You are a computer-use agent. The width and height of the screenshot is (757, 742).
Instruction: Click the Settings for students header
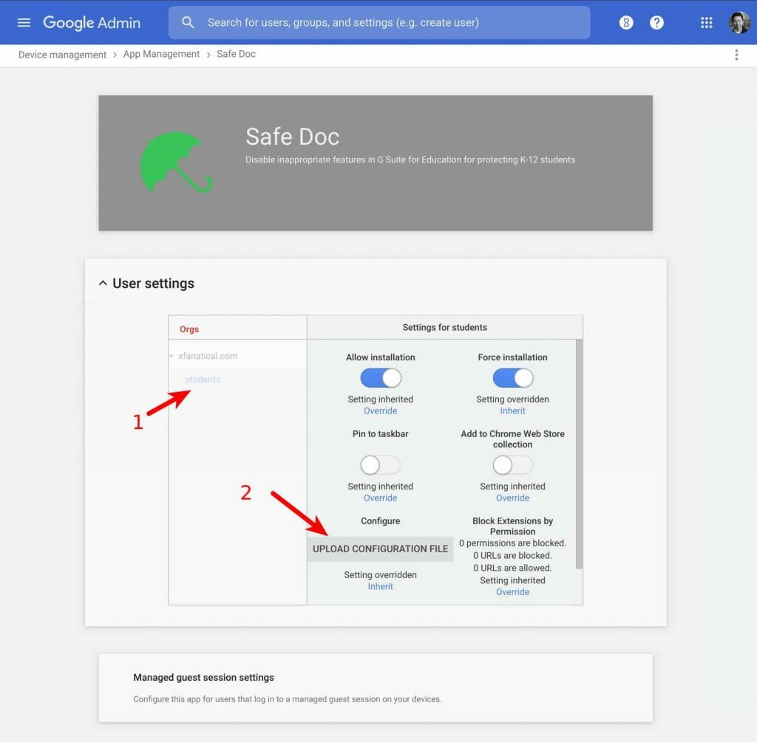444,327
